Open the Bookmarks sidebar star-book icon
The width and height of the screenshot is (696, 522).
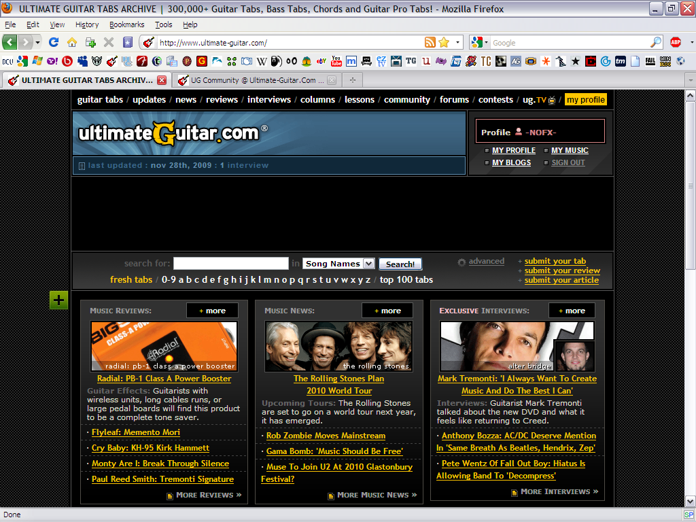(128, 43)
